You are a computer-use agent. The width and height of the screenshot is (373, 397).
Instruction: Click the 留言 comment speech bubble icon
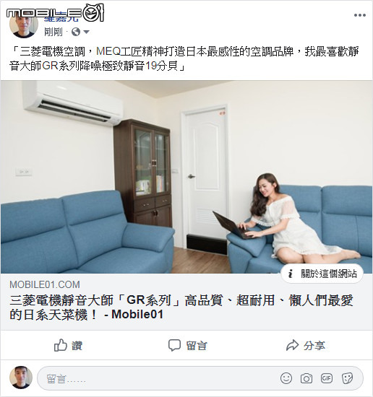[174, 345]
